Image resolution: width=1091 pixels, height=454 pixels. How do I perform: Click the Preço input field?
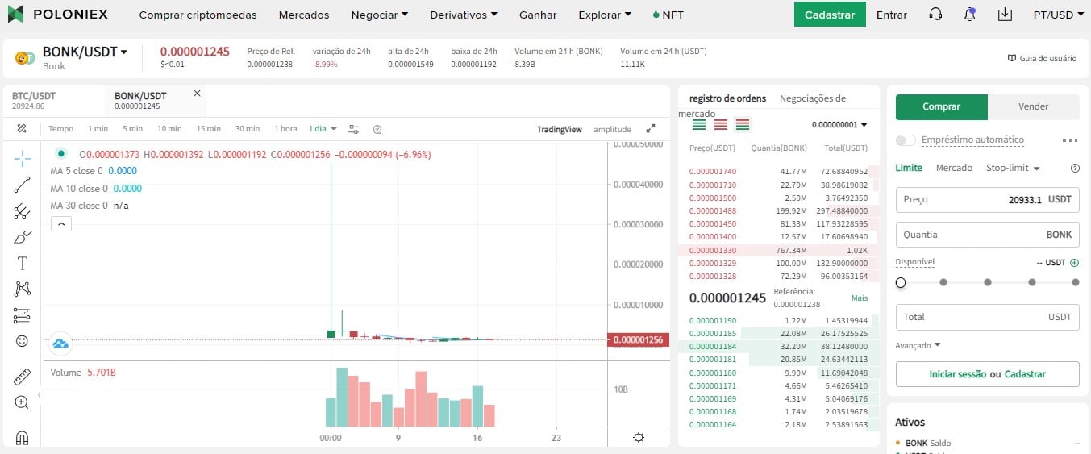click(x=987, y=199)
